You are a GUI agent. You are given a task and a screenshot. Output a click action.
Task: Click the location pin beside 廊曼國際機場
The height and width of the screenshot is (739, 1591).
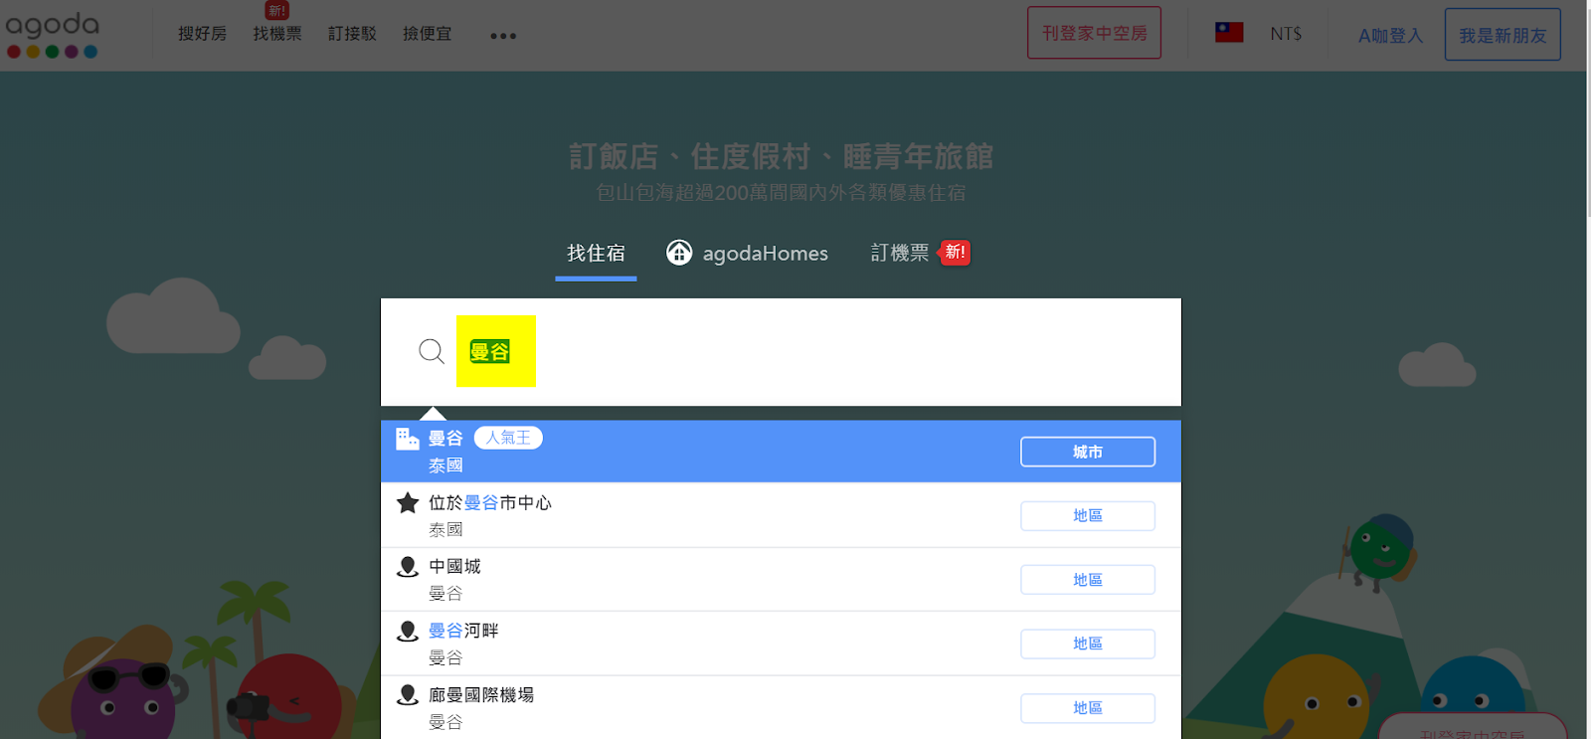point(408,695)
